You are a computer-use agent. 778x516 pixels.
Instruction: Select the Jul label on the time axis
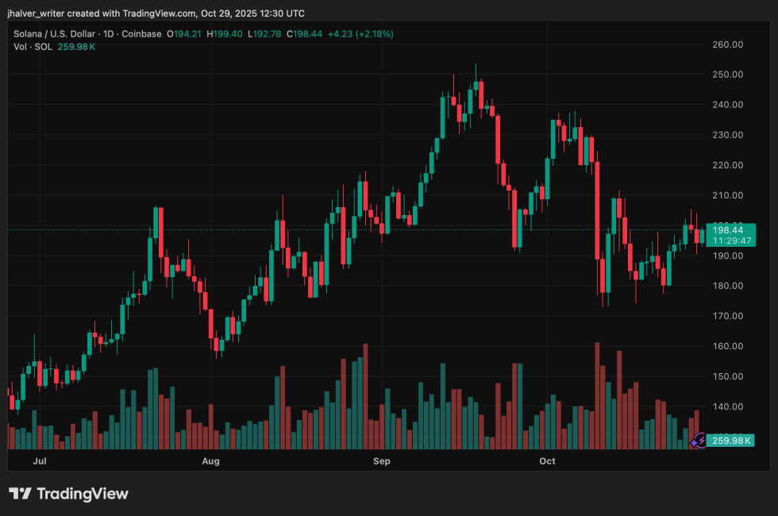pos(40,460)
